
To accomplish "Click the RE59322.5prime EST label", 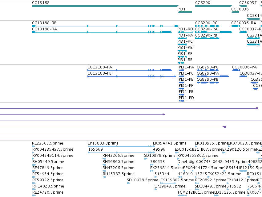I will coord(48,180).
